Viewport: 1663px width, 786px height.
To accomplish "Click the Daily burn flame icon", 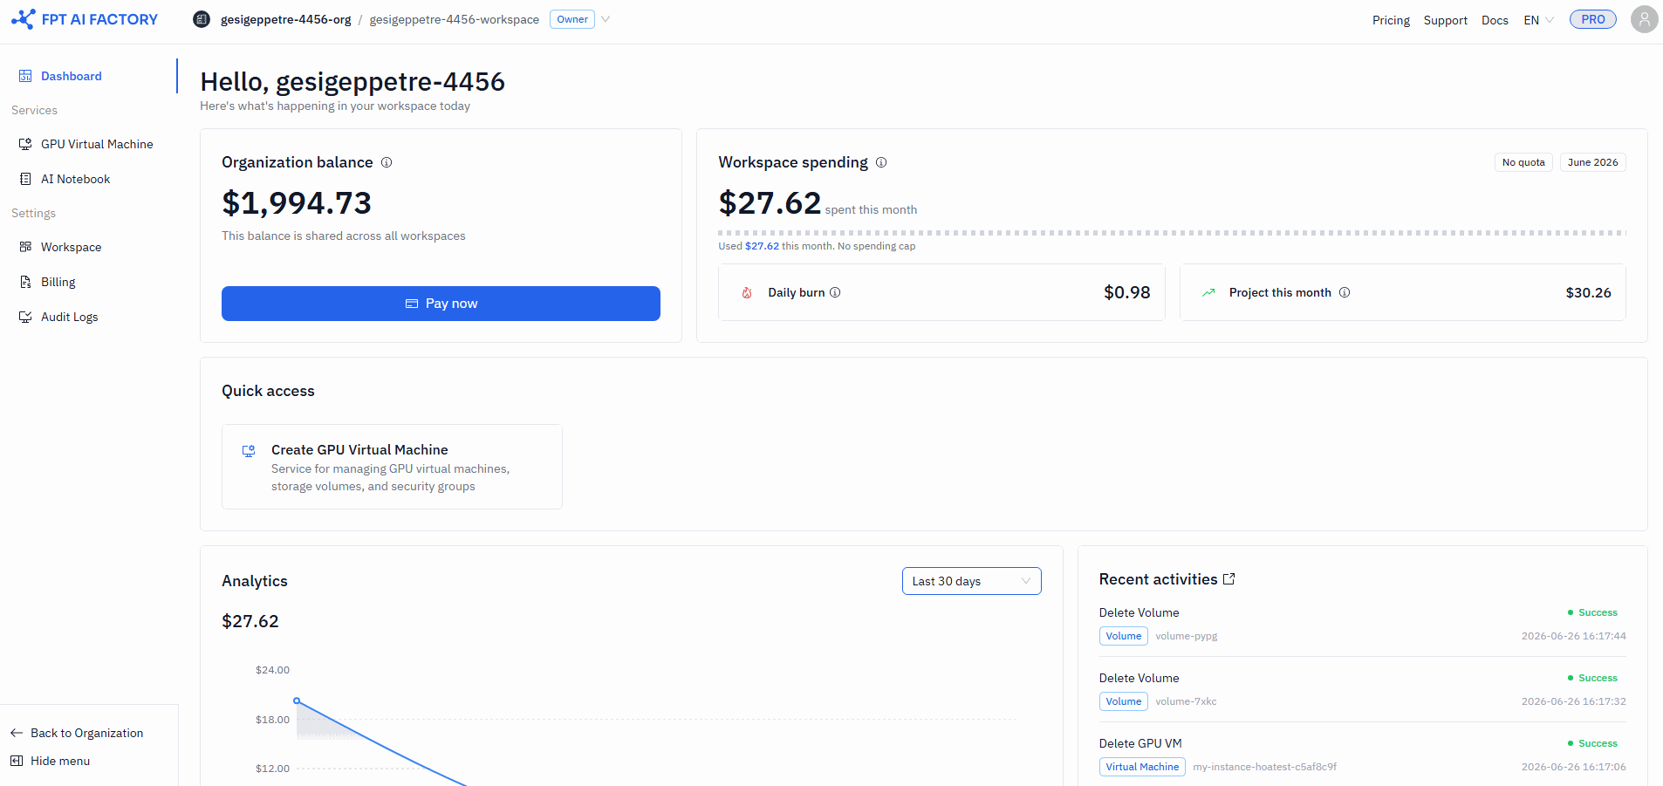I will pyautogui.click(x=747, y=292).
